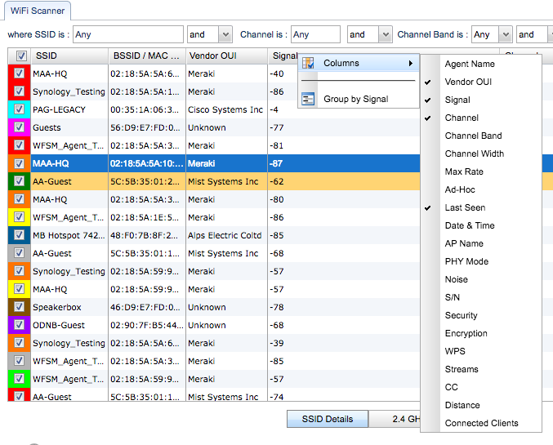Image resolution: width=553 pixels, height=445 pixels.
Task: Enable the Date & Time column
Action: (x=470, y=225)
